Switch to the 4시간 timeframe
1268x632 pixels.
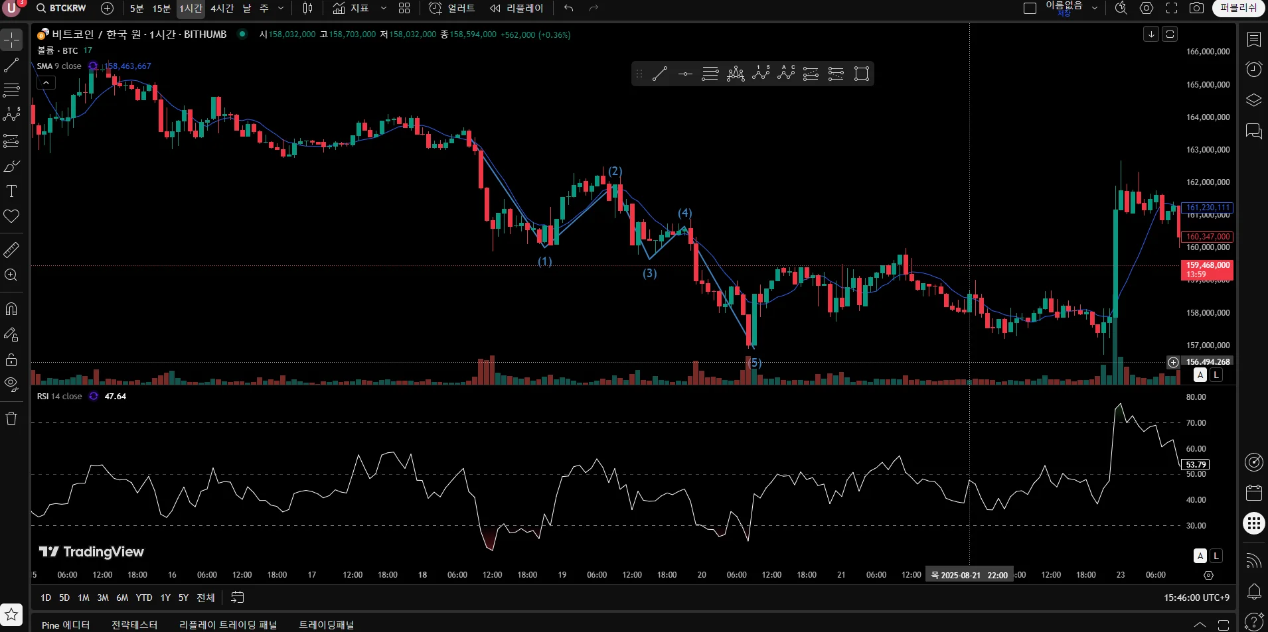(x=222, y=9)
